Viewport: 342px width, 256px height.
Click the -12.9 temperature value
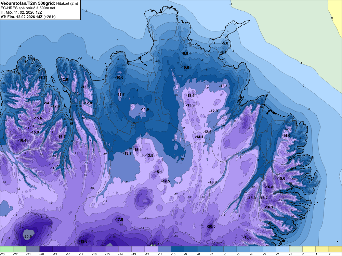point(213,111)
